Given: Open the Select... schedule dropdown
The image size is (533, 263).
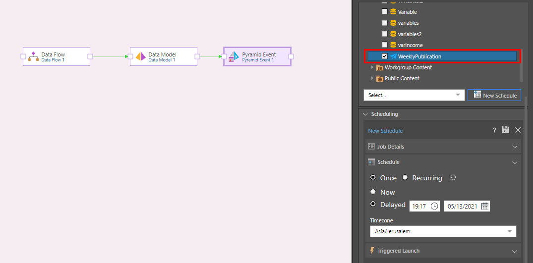Looking at the screenshot, I should point(414,95).
